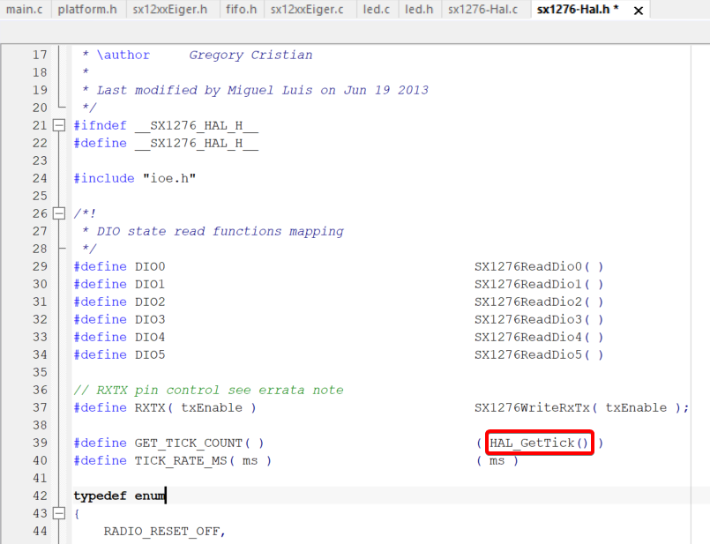Switch to the sx1276-Hal.c tab
The width and height of the screenshot is (710, 544).
tap(482, 10)
